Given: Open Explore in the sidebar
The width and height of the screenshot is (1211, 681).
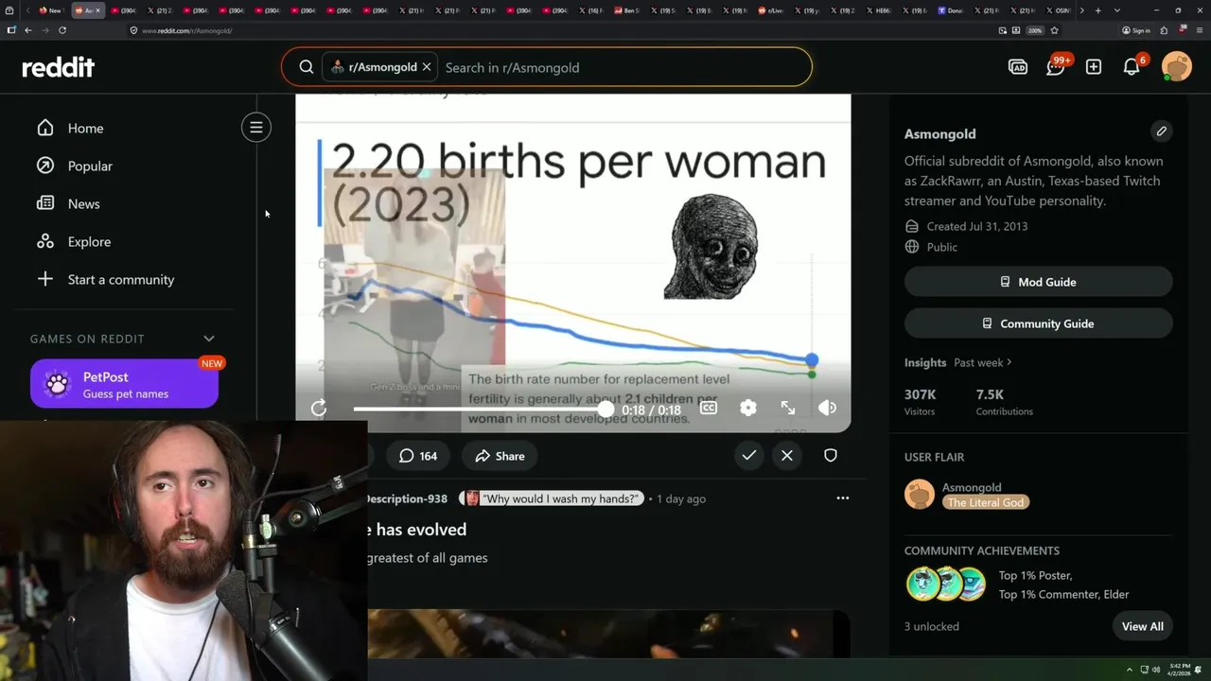Looking at the screenshot, I should point(89,241).
